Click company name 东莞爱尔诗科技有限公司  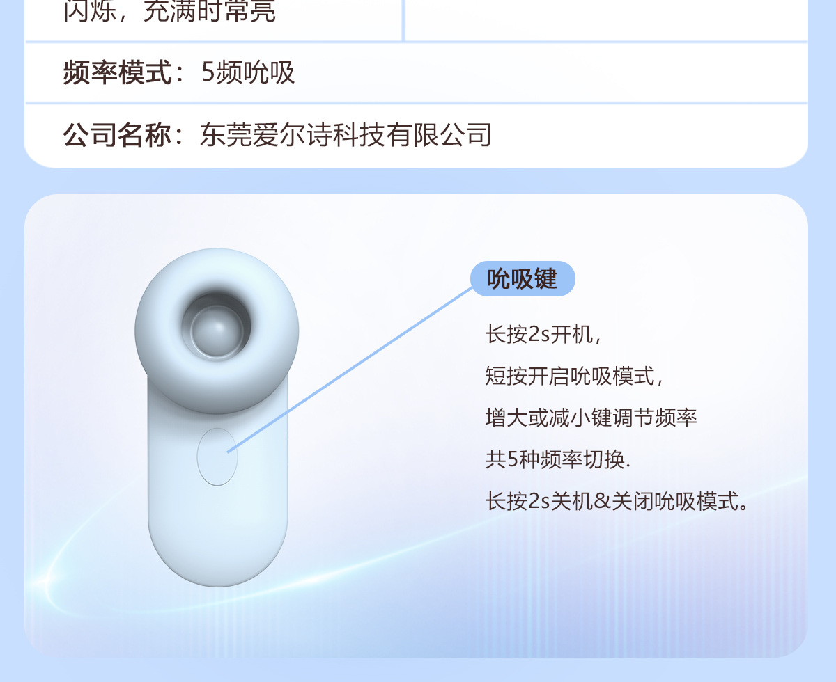346,134
